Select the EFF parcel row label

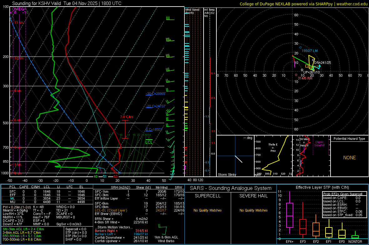click(13, 195)
